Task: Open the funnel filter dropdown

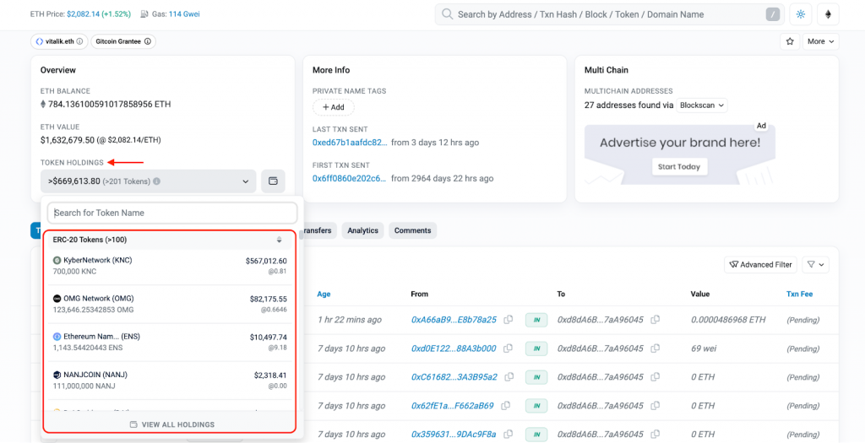Action: tap(816, 264)
